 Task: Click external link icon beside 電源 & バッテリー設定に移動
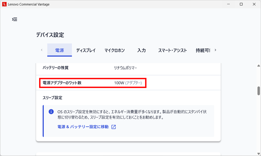(x=114, y=127)
